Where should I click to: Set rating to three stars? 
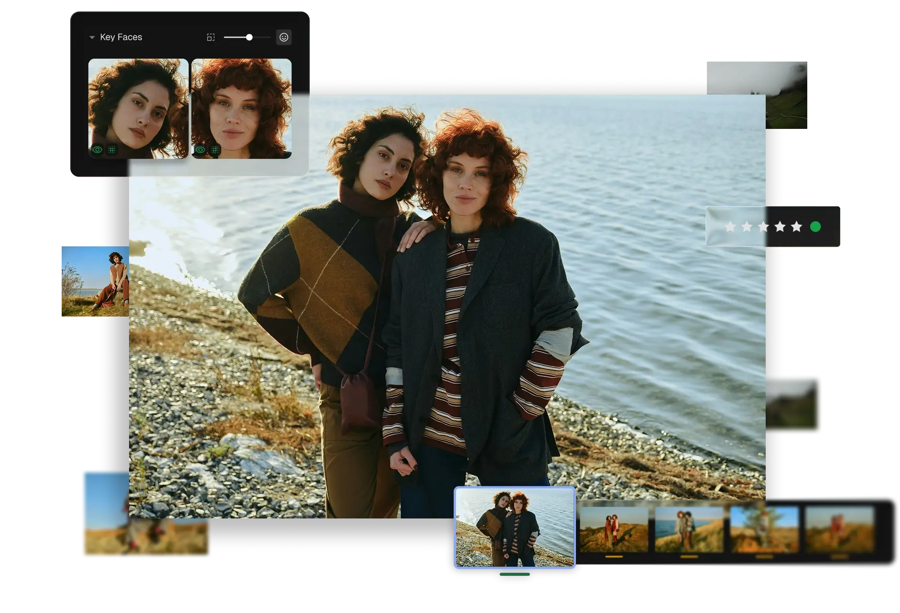(763, 227)
